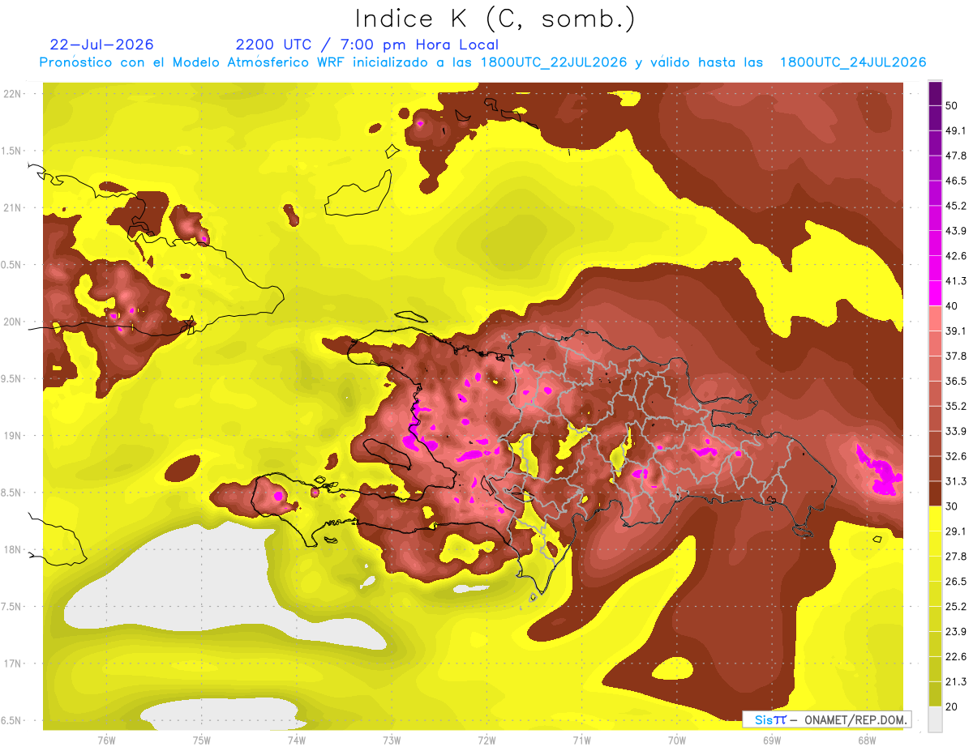The width and height of the screenshot is (973, 751).
Task: Pick the olive swatch between 20 and 21.3
Action: 935,693
